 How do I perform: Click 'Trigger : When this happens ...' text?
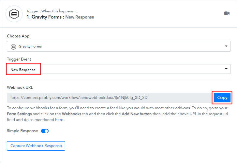click(52, 11)
